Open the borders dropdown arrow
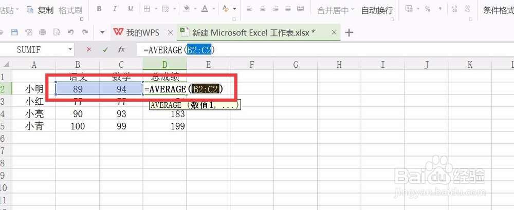Screen dimensions: 514x210 tap(156, 9)
